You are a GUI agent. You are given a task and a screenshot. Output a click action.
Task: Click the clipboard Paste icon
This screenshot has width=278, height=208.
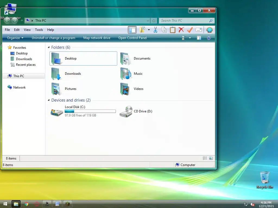coord(172,30)
